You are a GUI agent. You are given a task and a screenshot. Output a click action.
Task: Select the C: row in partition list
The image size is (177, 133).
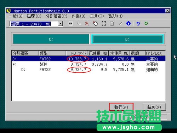tap(88, 59)
